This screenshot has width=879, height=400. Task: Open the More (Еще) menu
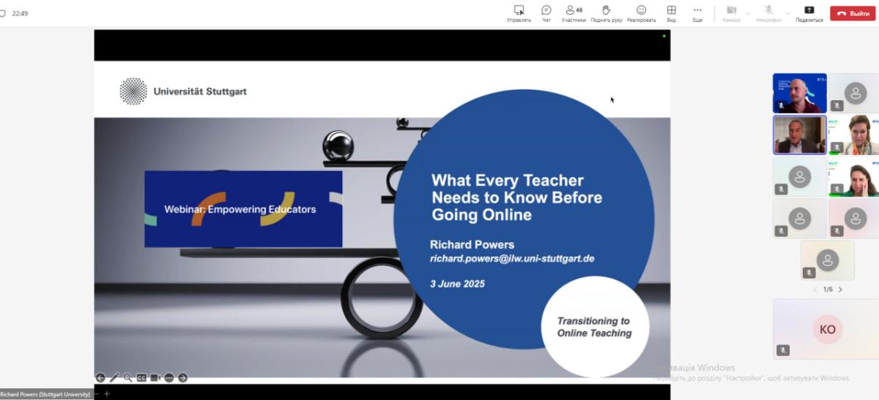click(x=697, y=12)
